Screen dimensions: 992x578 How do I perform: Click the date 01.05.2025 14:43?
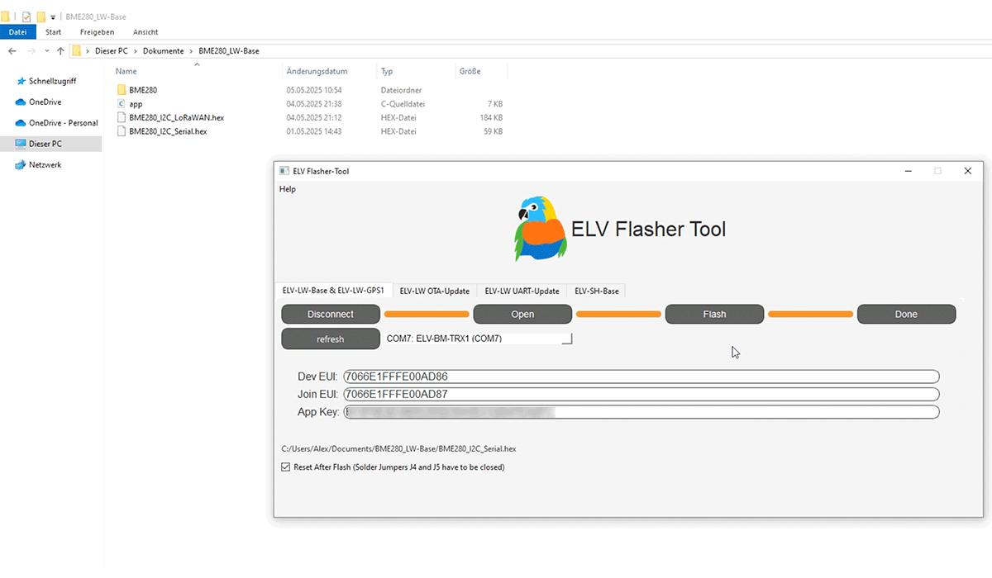tap(314, 131)
